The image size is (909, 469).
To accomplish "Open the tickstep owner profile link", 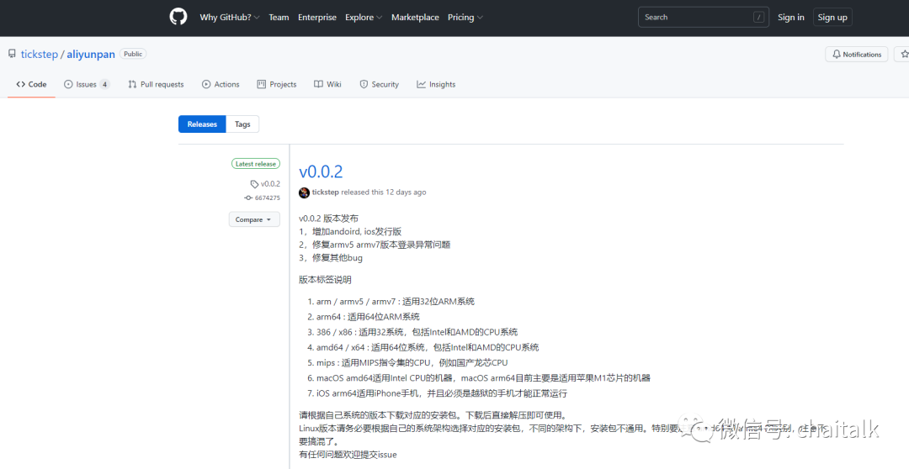I will pyautogui.click(x=40, y=55).
